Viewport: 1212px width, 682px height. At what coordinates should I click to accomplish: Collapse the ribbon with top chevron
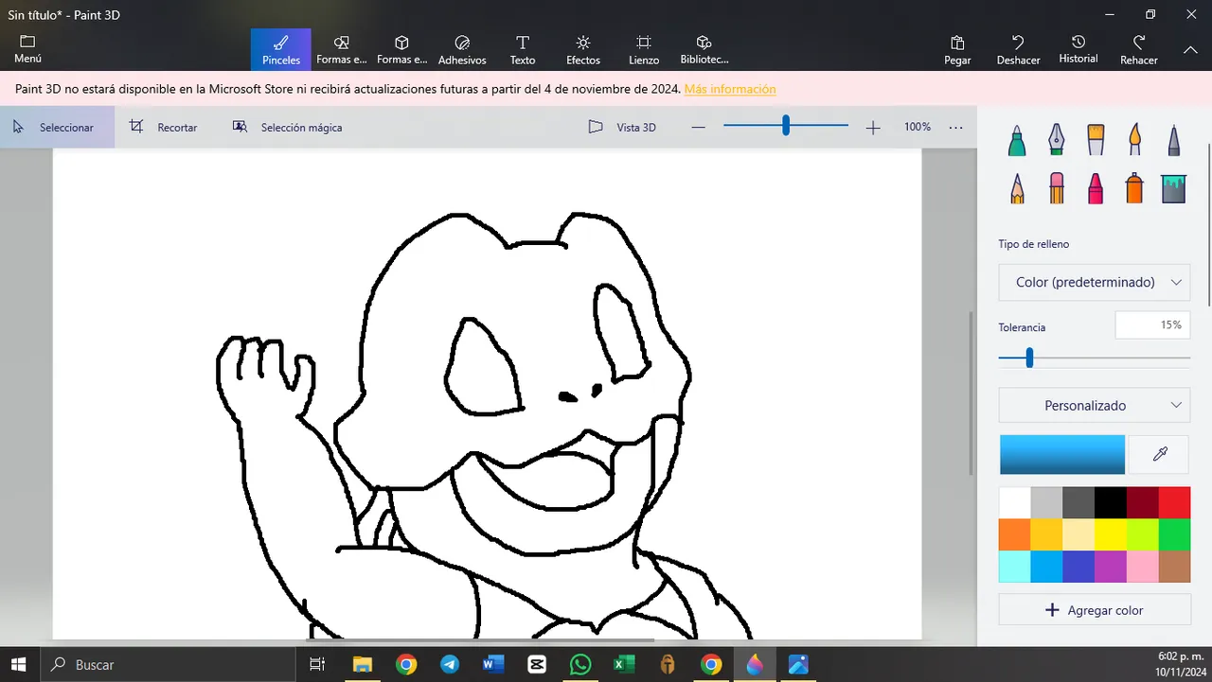pyautogui.click(x=1190, y=50)
